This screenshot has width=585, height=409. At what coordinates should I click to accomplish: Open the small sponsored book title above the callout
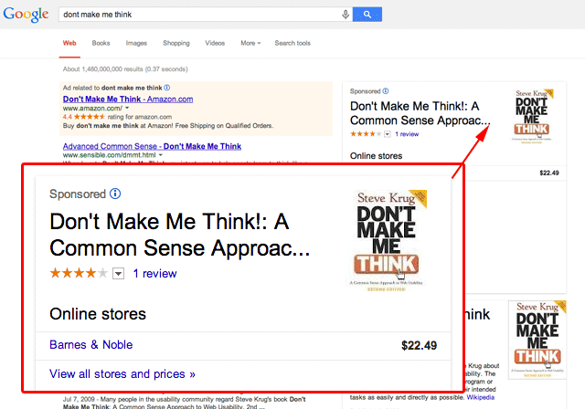(420, 113)
